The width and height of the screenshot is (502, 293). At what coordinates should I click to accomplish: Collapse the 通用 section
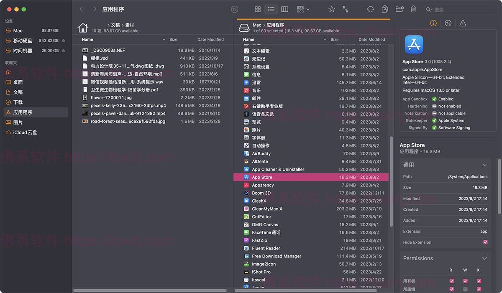(x=484, y=165)
